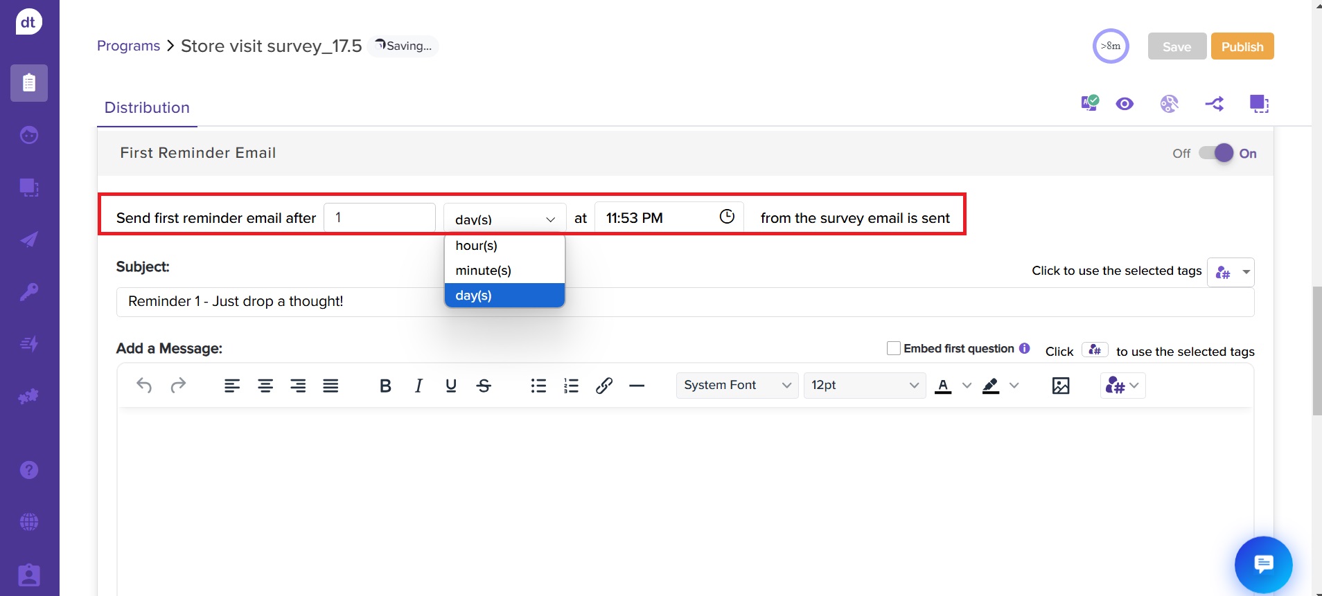
Task: Insert an image via editor toolbar
Action: [x=1060, y=386]
